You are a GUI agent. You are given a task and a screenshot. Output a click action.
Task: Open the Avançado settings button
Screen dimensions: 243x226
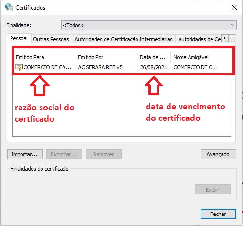(x=218, y=154)
